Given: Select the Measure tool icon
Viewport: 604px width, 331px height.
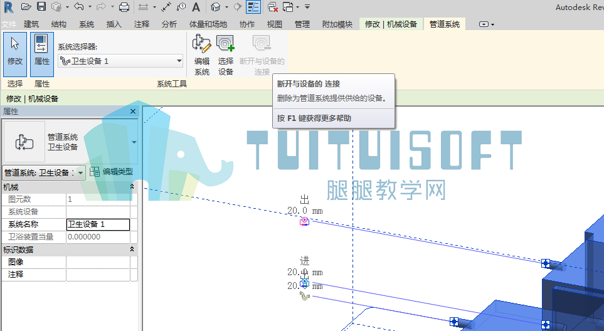Looking at the screenshot, I should coord(143,7).
